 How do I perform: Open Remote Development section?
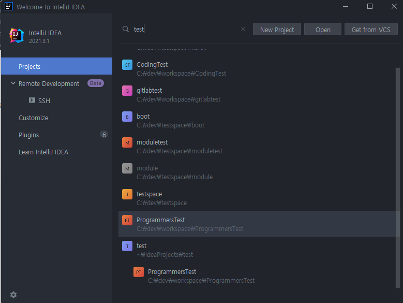(49, 83)
